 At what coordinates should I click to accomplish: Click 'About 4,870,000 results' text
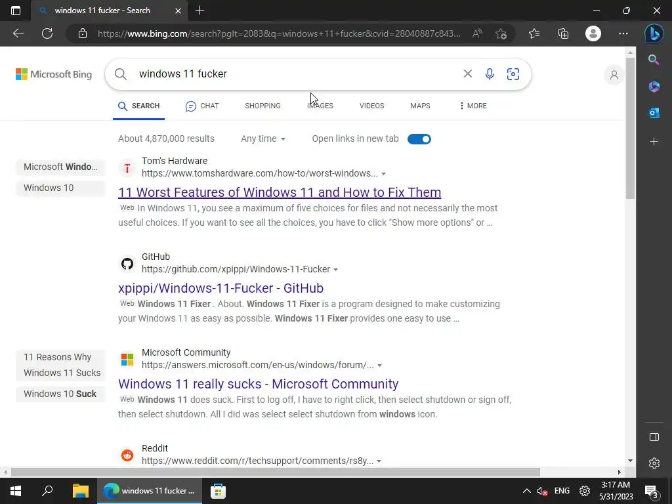tap(166, 138)
